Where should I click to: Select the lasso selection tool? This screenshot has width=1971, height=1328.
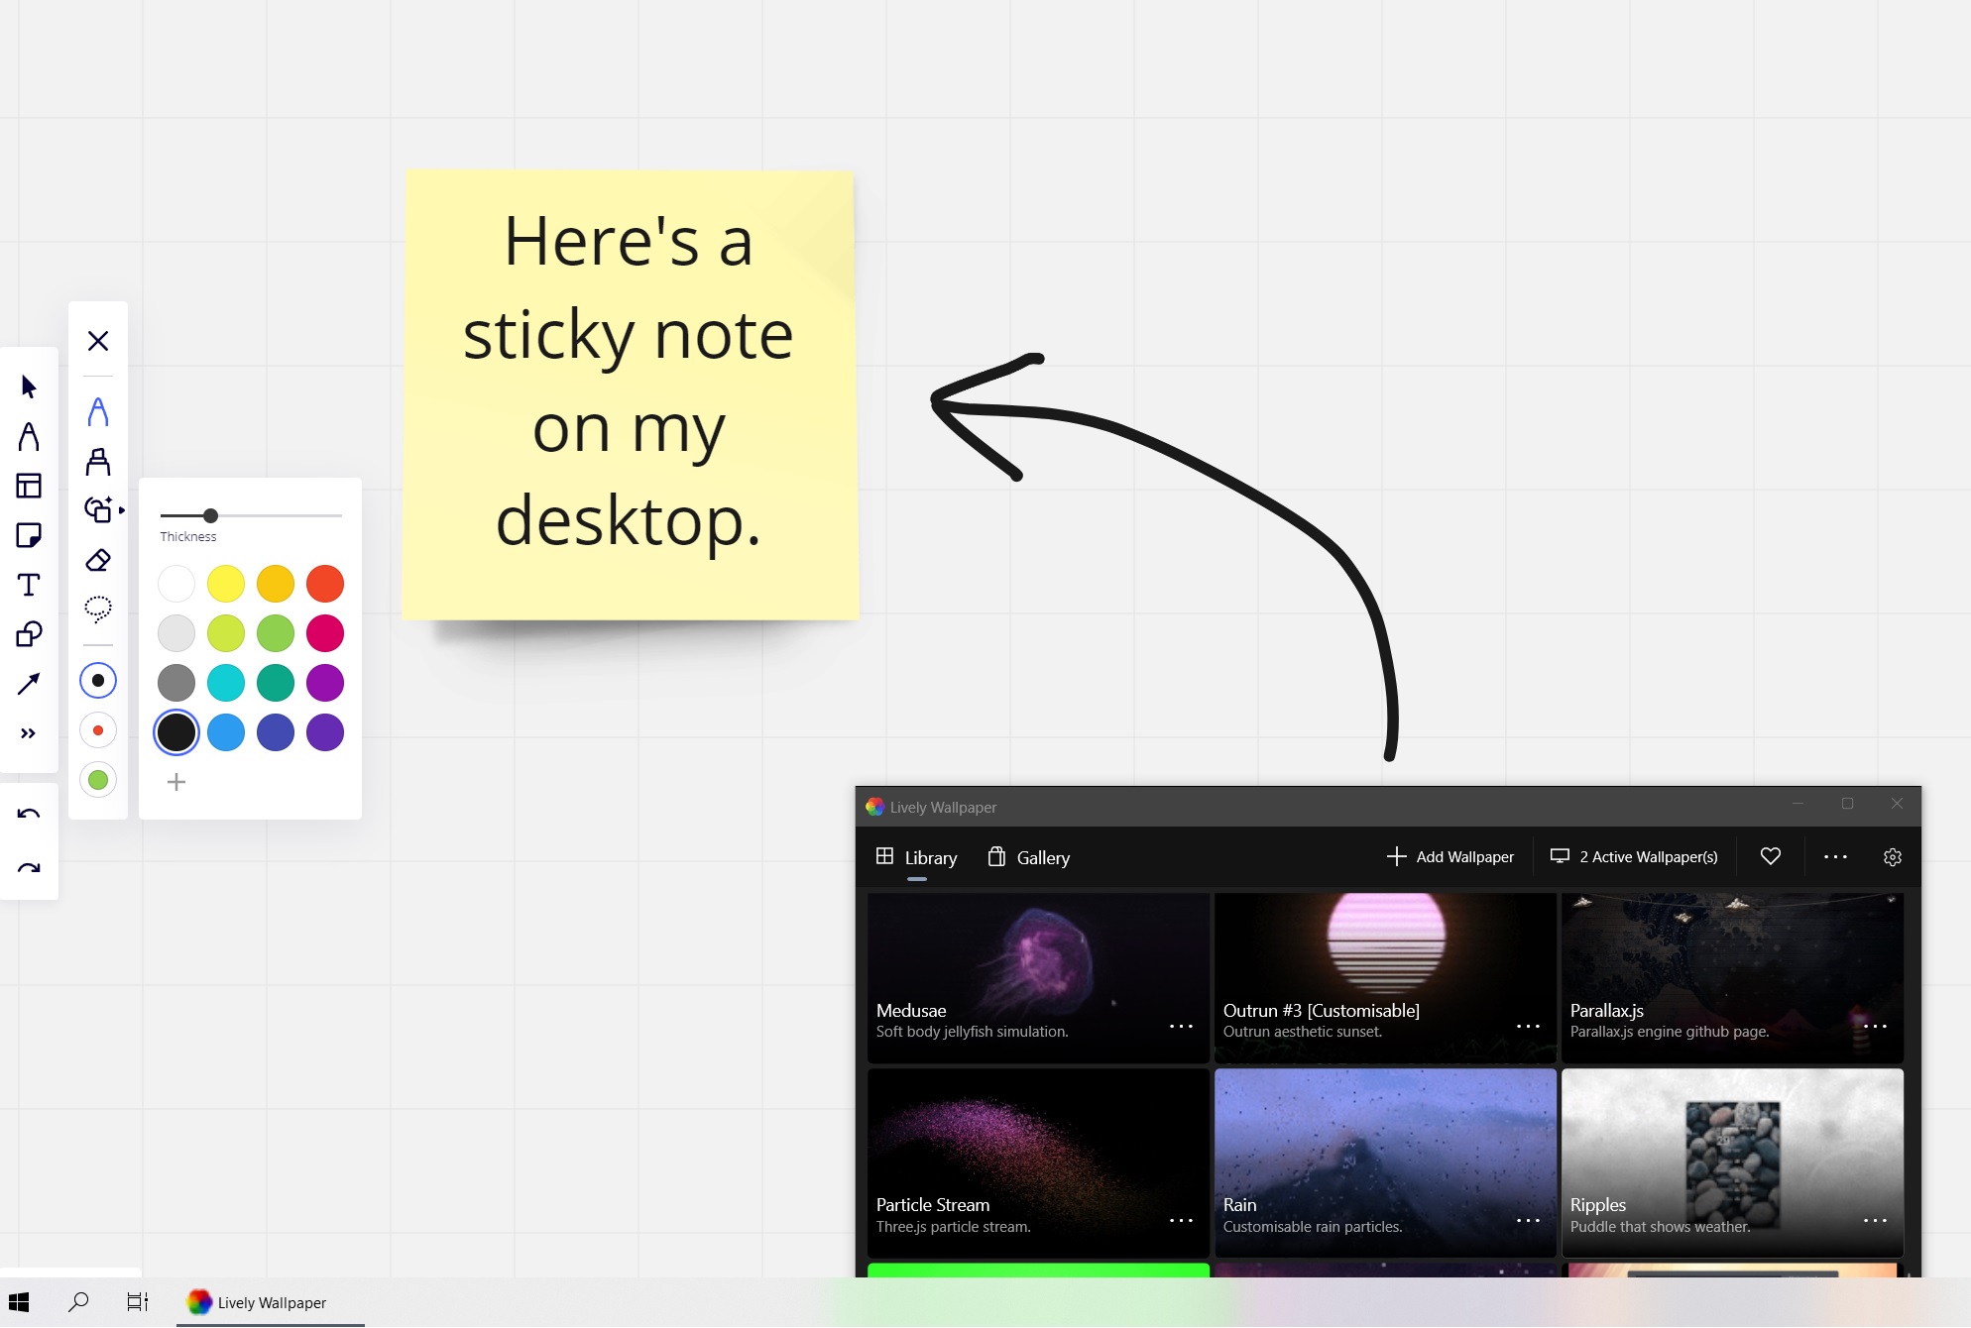pyautogui.click(x=98, y=608)
